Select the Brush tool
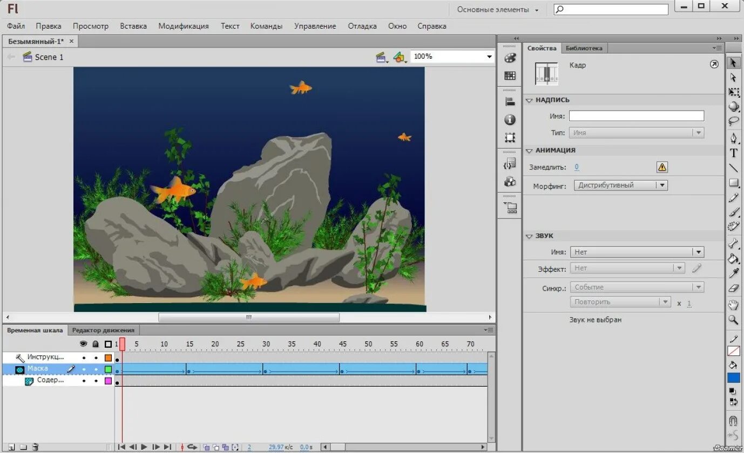Screen dimensions: 744x453 tap(733, 212)
